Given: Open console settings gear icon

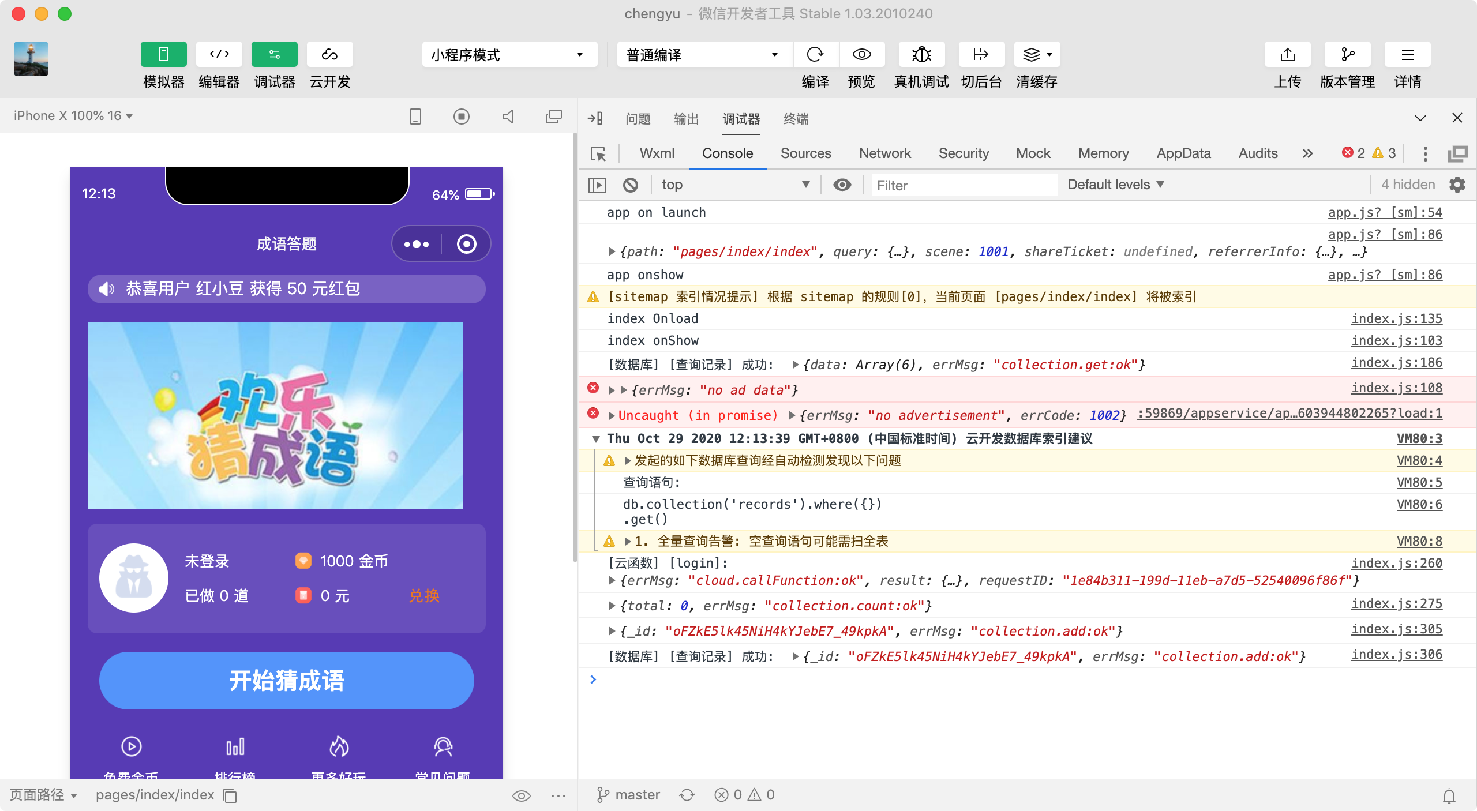Looking at the screenshot, I should click(1457, 185).
